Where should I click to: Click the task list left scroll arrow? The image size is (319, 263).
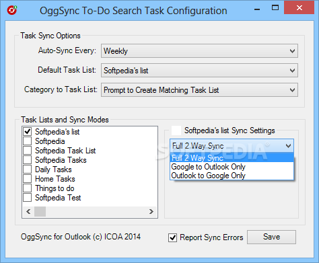click(x=28, y=211)
